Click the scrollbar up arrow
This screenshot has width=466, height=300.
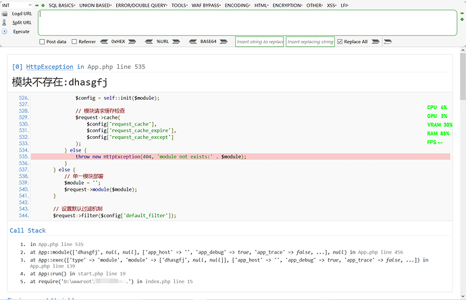(x=463, y=51)
